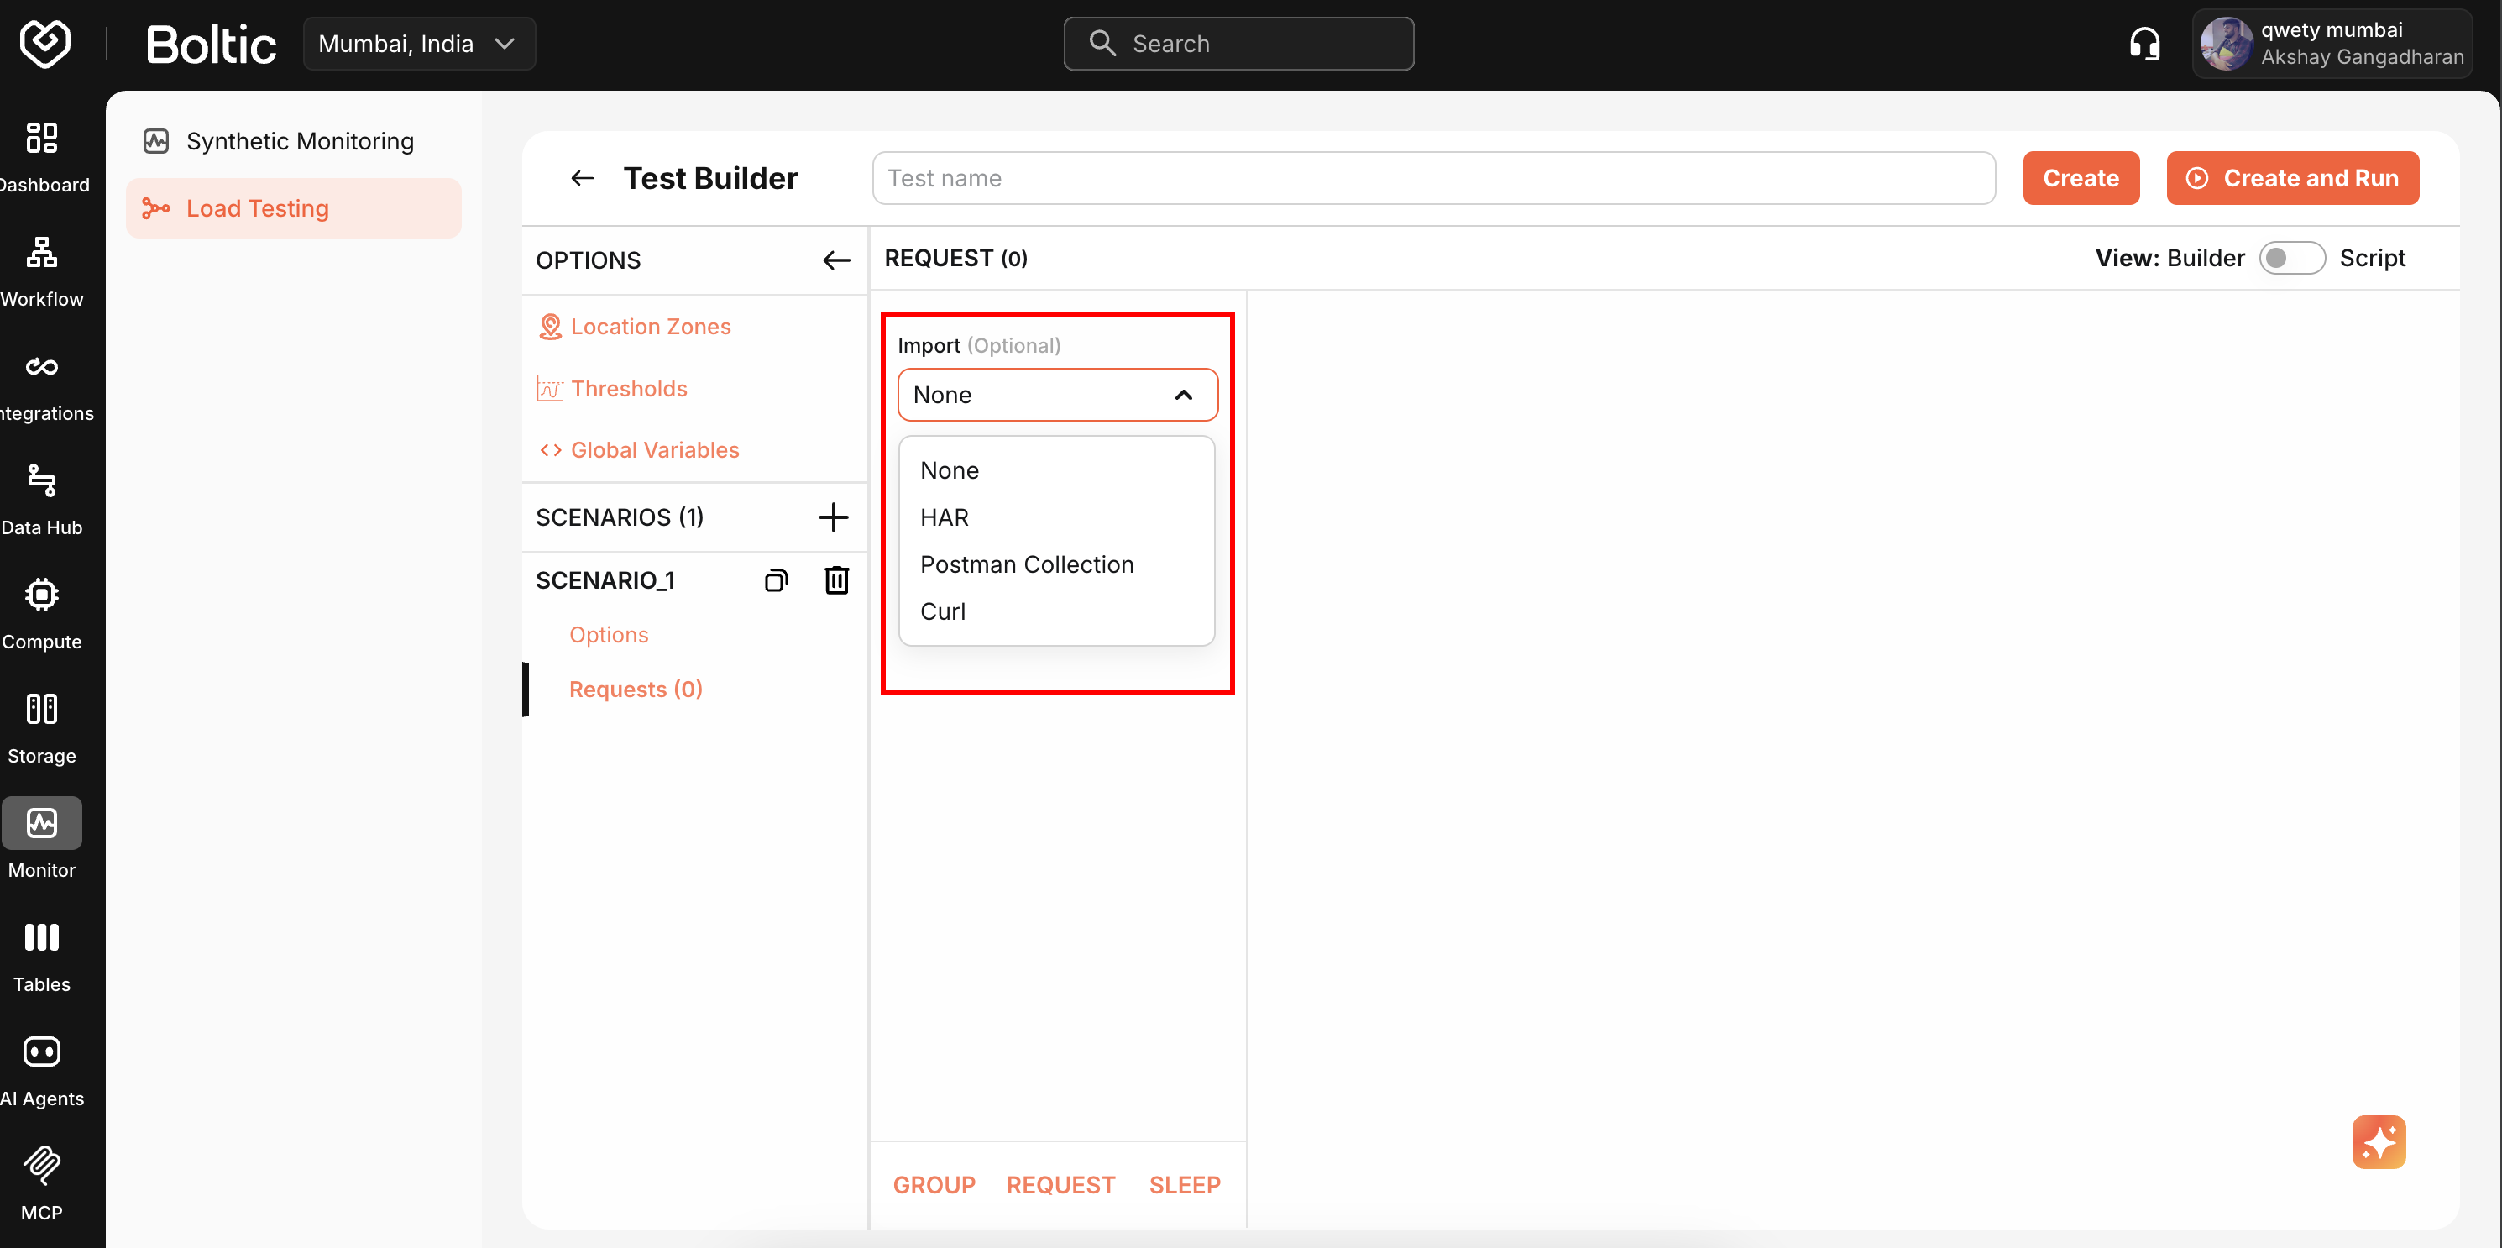Collapse the Import dropdown via its chevron
Viewport: 2502px width, 1248px height.
(x=1183, y=396)
